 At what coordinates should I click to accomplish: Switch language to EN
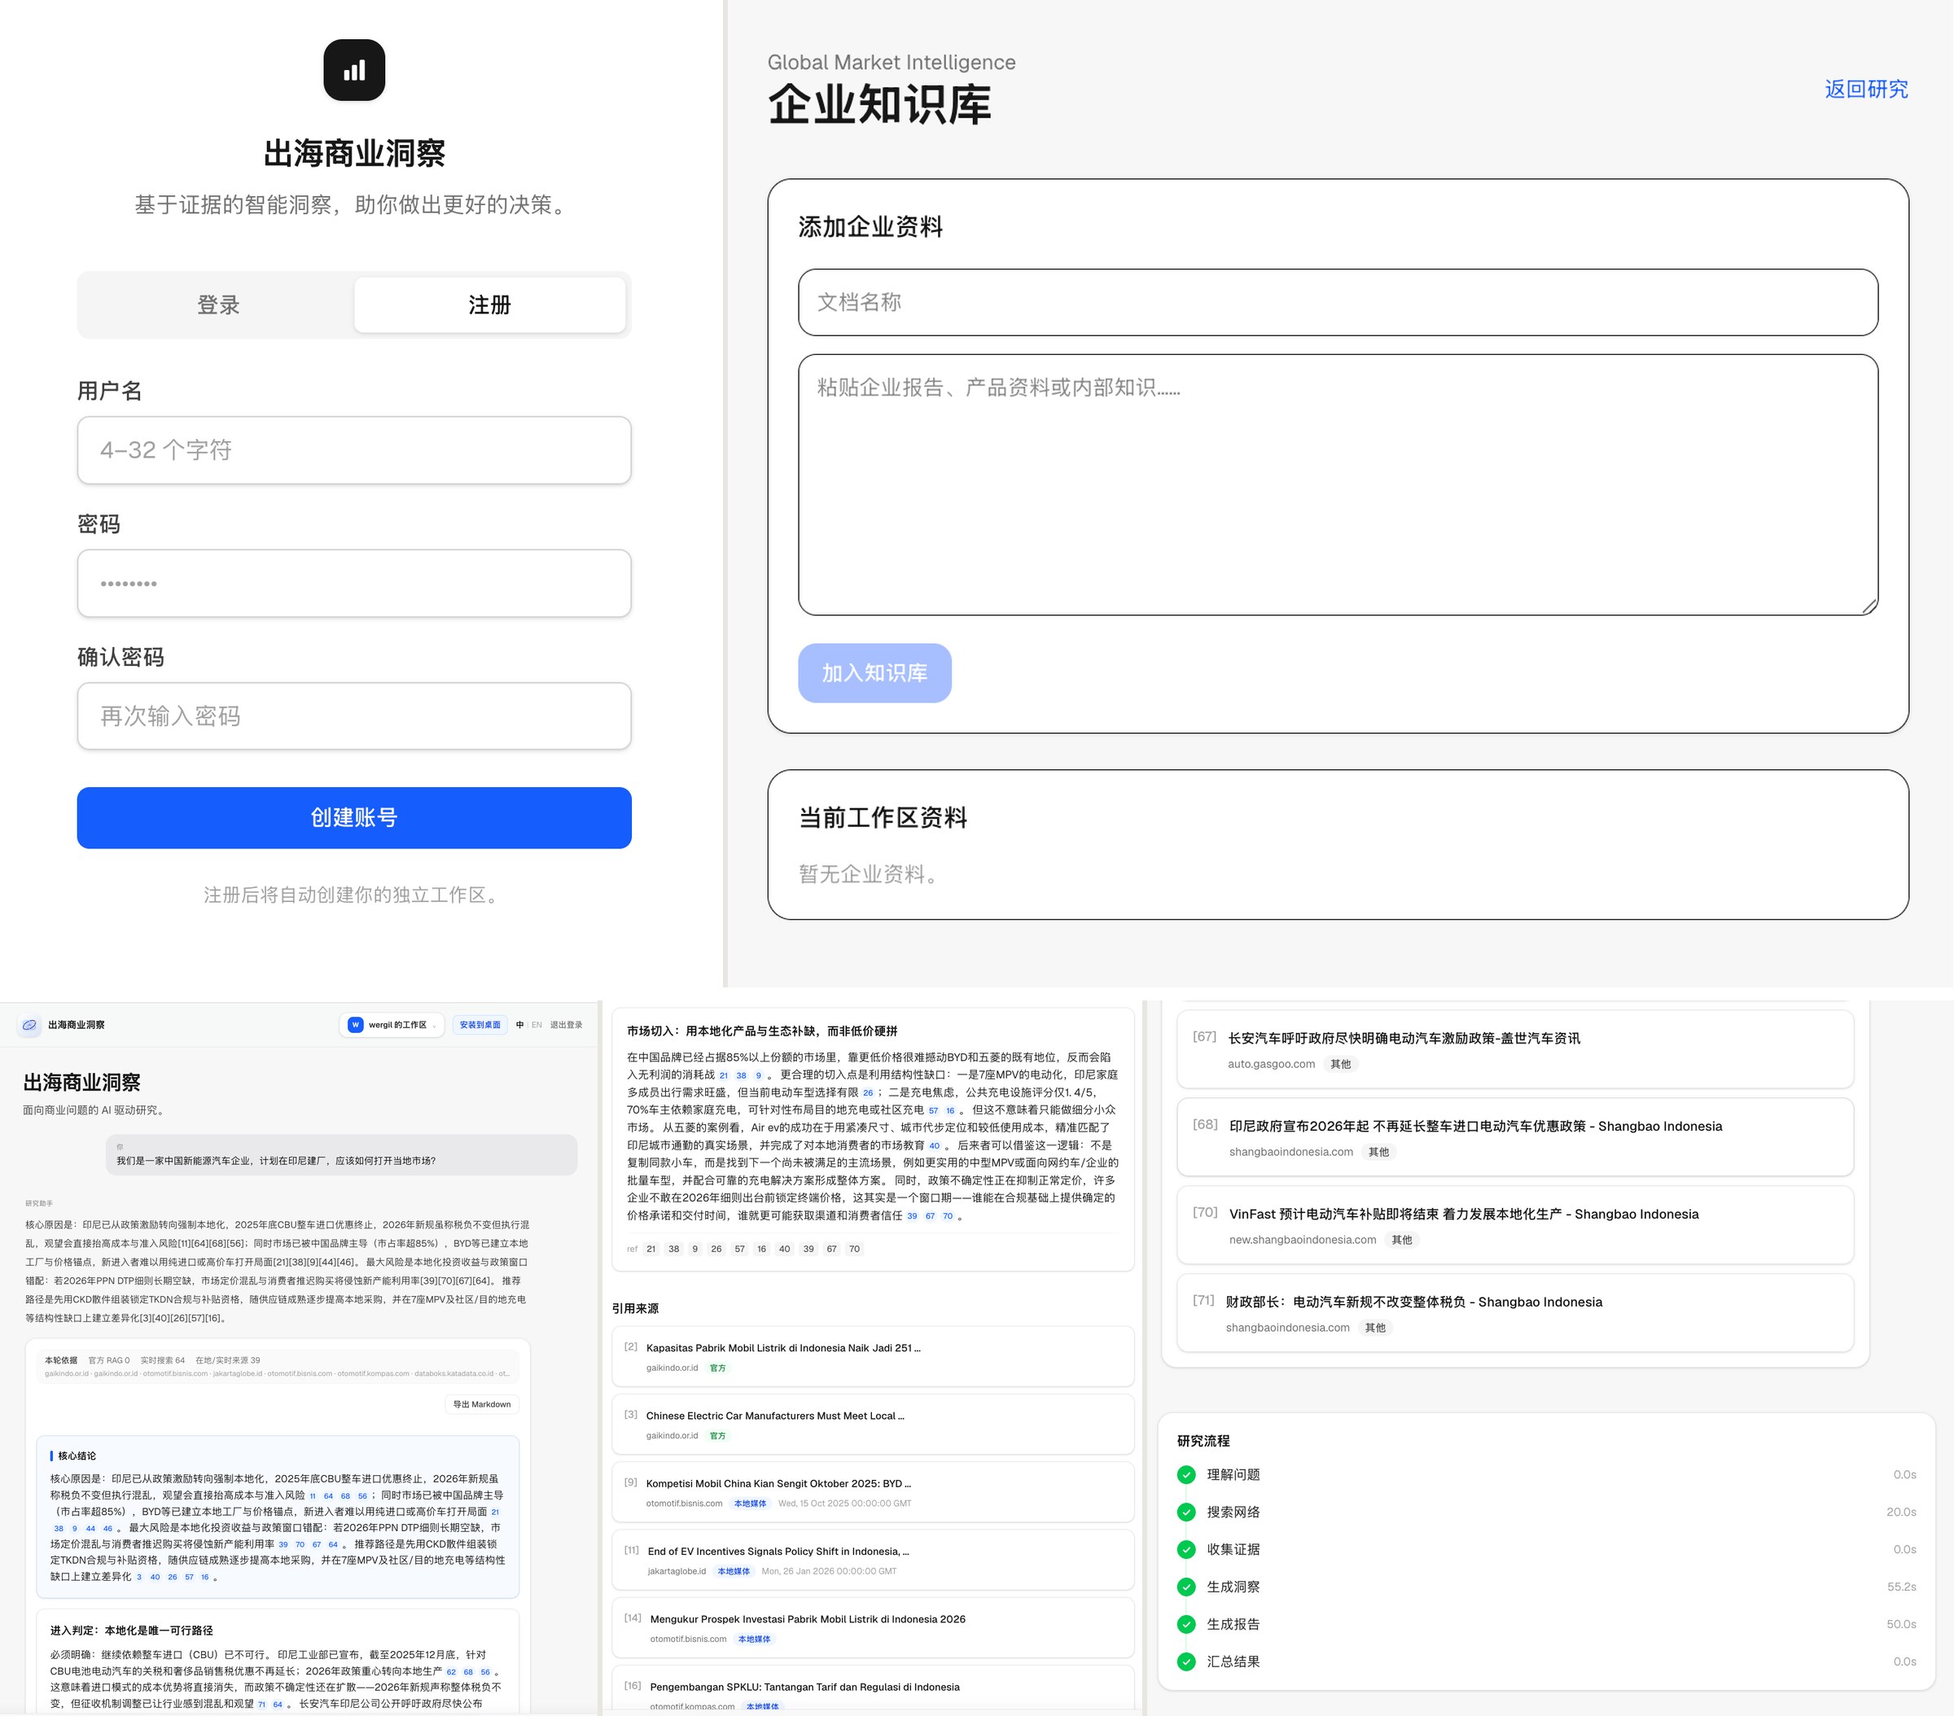[x=537, y=1025]
